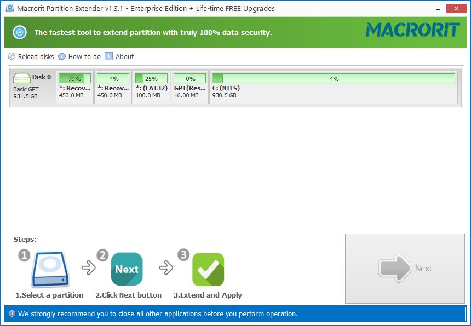Click the close-applications recommendation message
The image size is (471, 326).
(x=158, y=314)
